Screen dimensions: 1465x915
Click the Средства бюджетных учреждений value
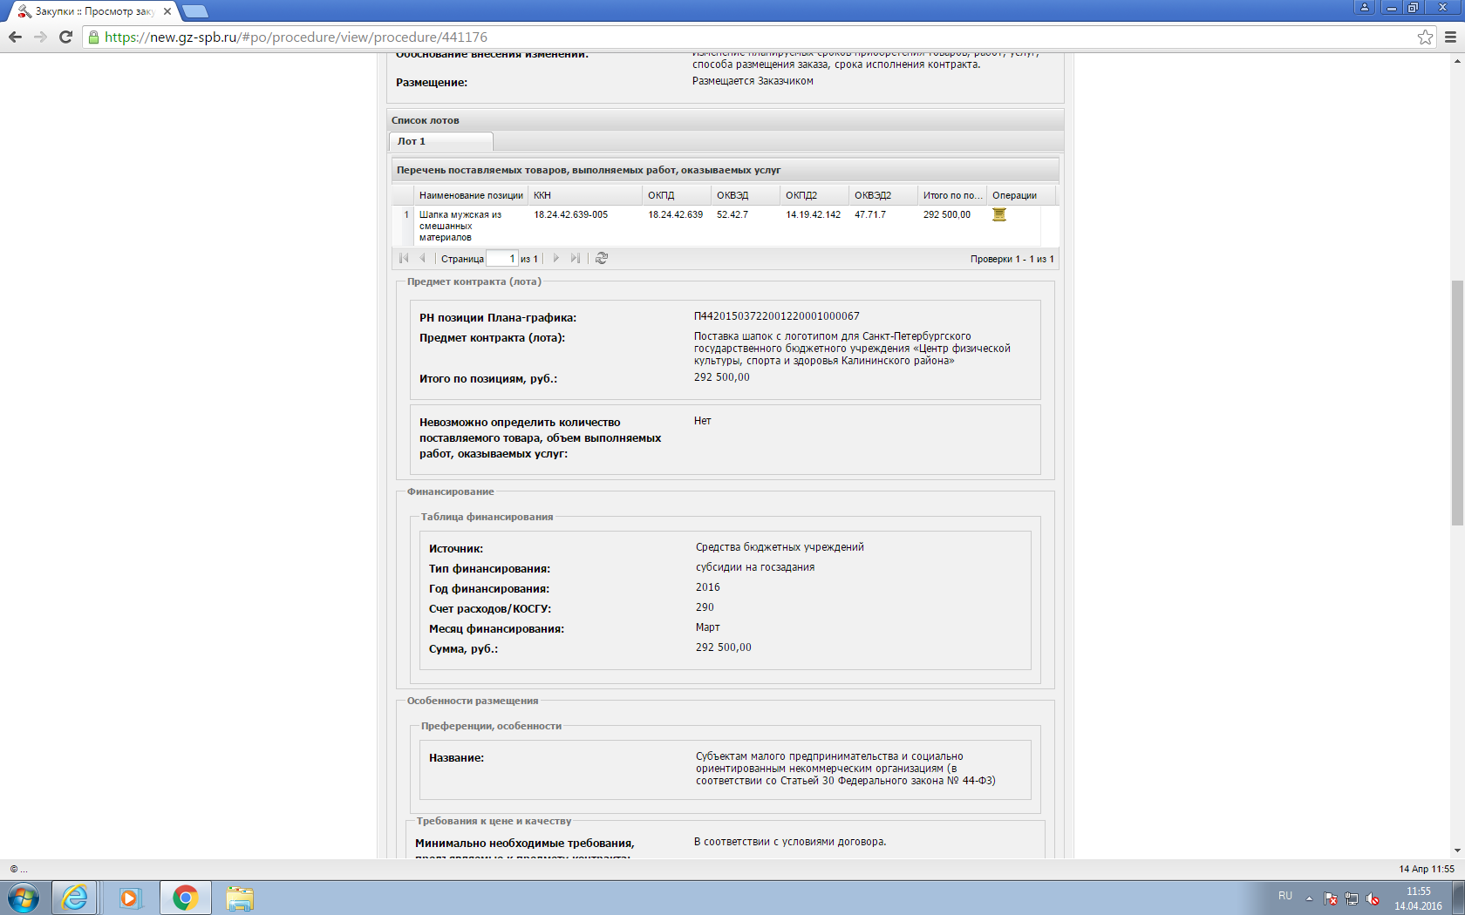point(780,547)
